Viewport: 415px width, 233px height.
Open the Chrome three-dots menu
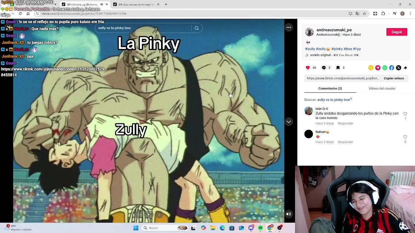click(410, 14)
